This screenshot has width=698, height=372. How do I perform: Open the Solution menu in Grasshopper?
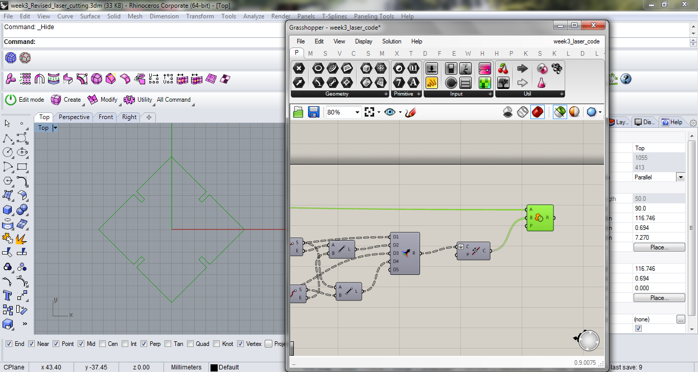[391, 41]
